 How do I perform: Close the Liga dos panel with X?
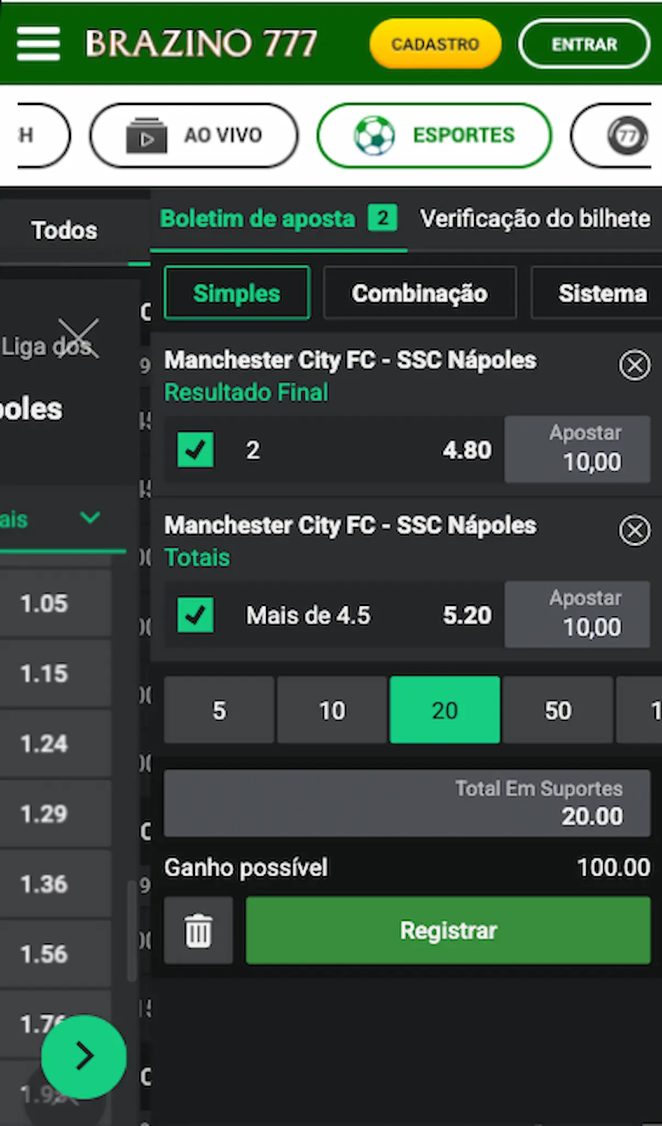point(78,338)
